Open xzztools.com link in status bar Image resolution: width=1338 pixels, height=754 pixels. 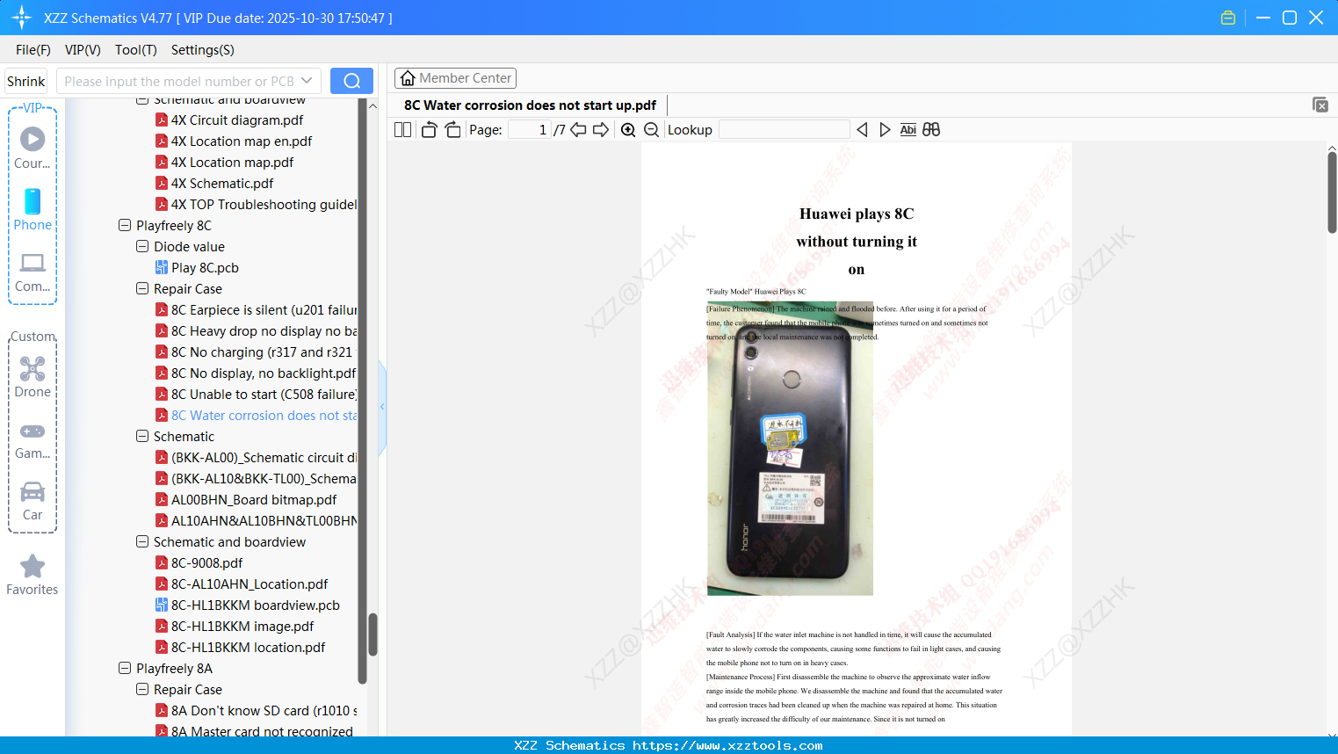click(727, 745)
